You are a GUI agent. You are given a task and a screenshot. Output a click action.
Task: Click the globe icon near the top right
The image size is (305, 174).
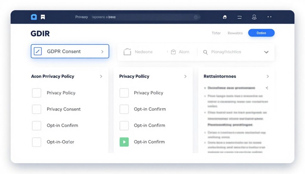pyautogui.click(x=225, y=17)
